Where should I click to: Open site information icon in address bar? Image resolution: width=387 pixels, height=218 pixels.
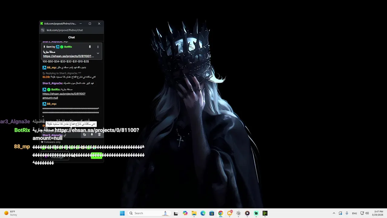(43, 30)
